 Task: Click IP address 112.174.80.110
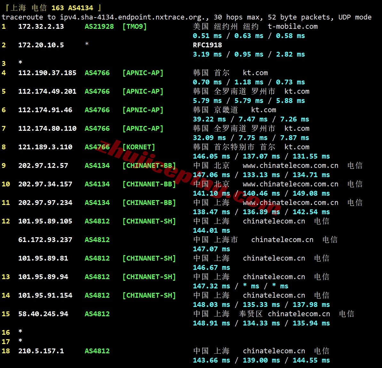(x=47, y=129)
